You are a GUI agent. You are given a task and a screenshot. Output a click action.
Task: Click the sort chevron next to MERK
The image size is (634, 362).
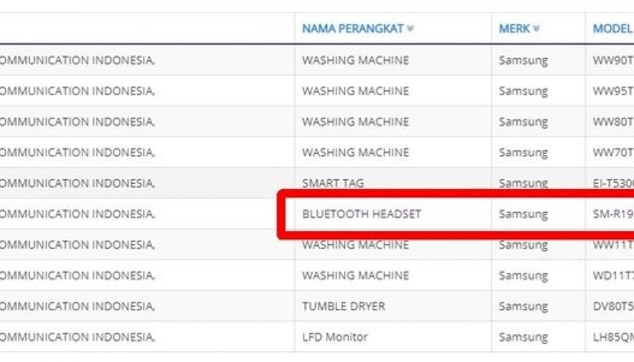[536, 29]
